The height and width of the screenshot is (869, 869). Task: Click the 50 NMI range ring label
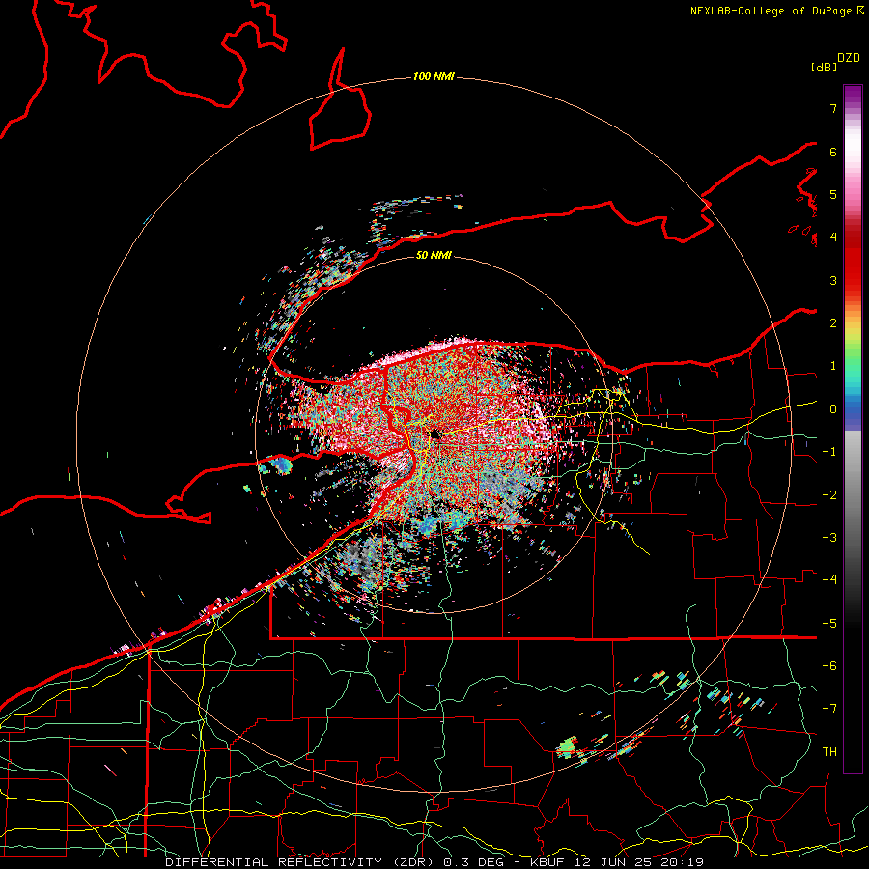[x=434, y=255]
